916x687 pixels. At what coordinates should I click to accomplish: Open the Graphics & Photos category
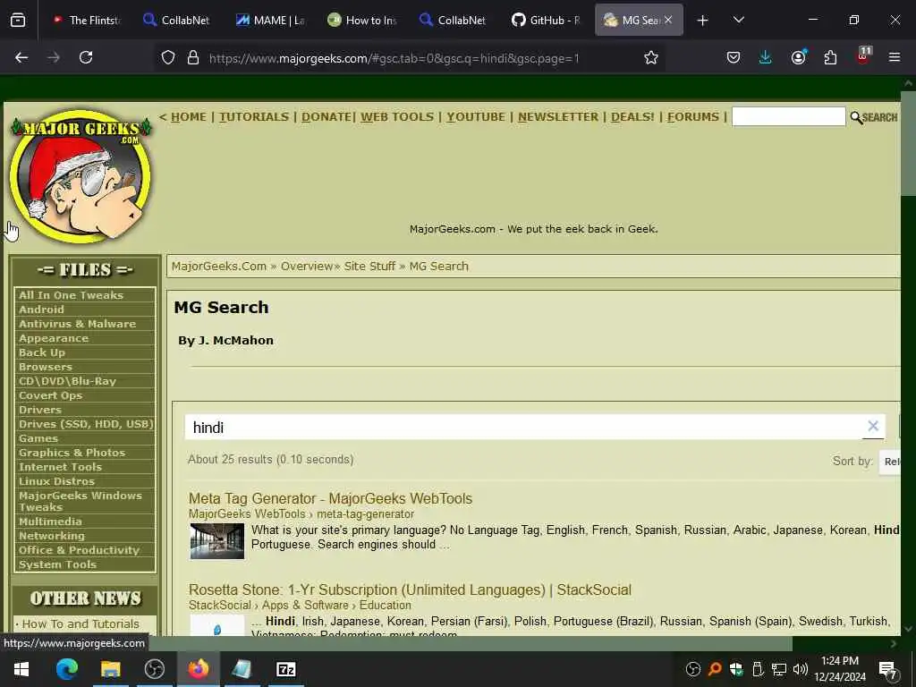72,453
